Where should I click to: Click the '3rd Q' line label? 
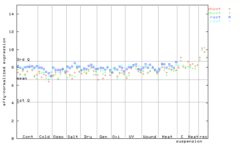[23, 59]
